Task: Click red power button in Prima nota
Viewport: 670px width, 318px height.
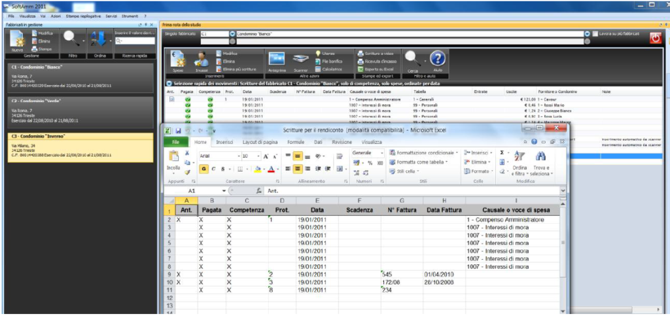Action: [x=656, y=38]
